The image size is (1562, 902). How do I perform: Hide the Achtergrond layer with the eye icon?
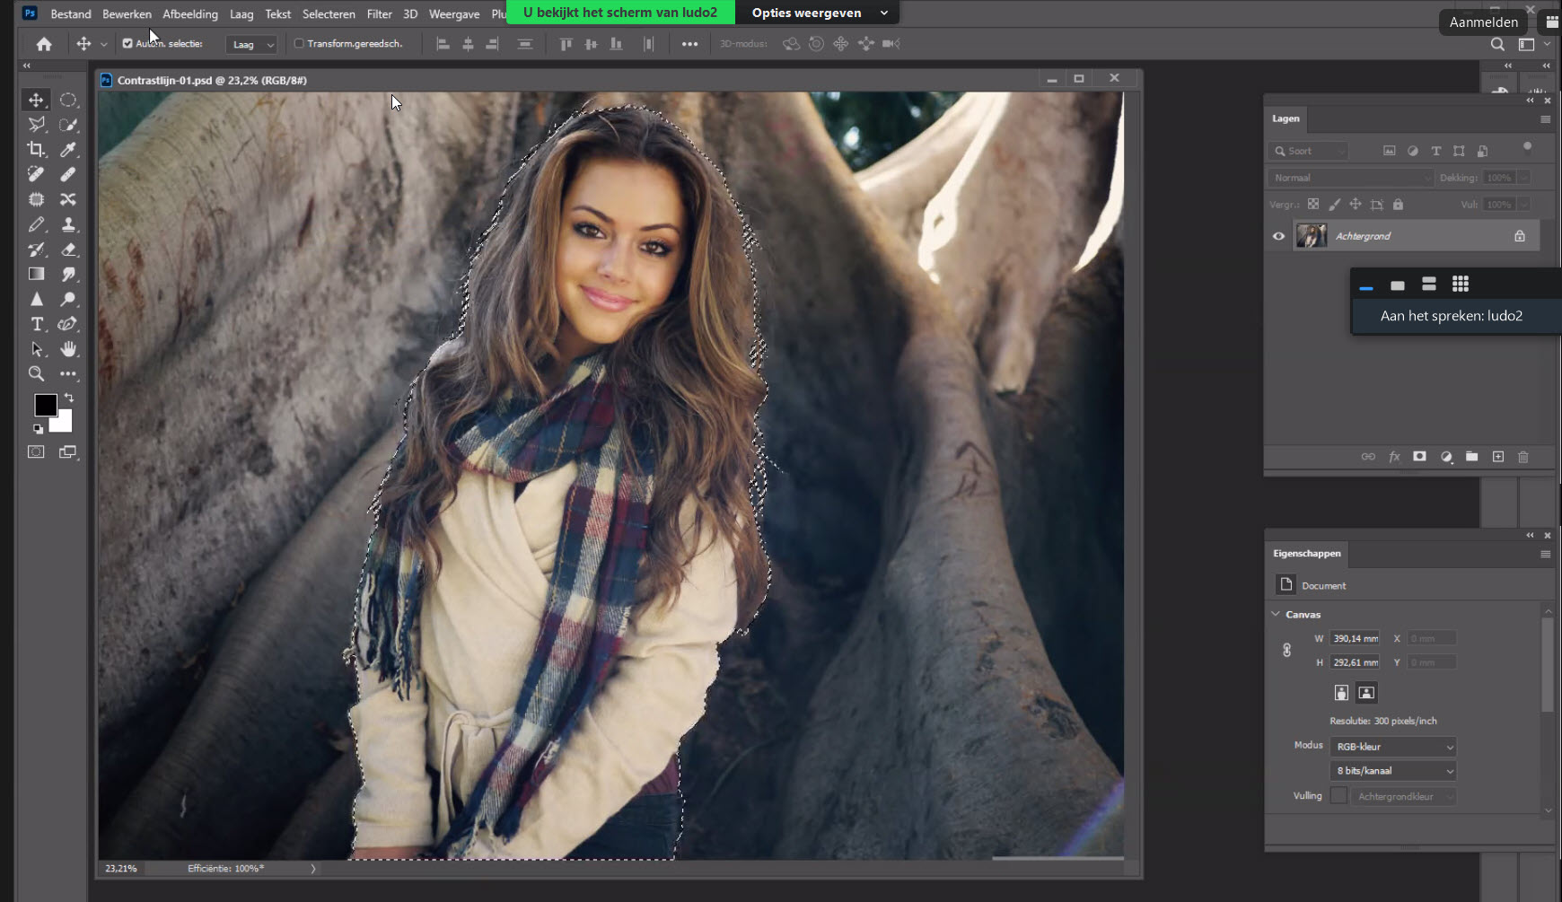(1278, 236)
